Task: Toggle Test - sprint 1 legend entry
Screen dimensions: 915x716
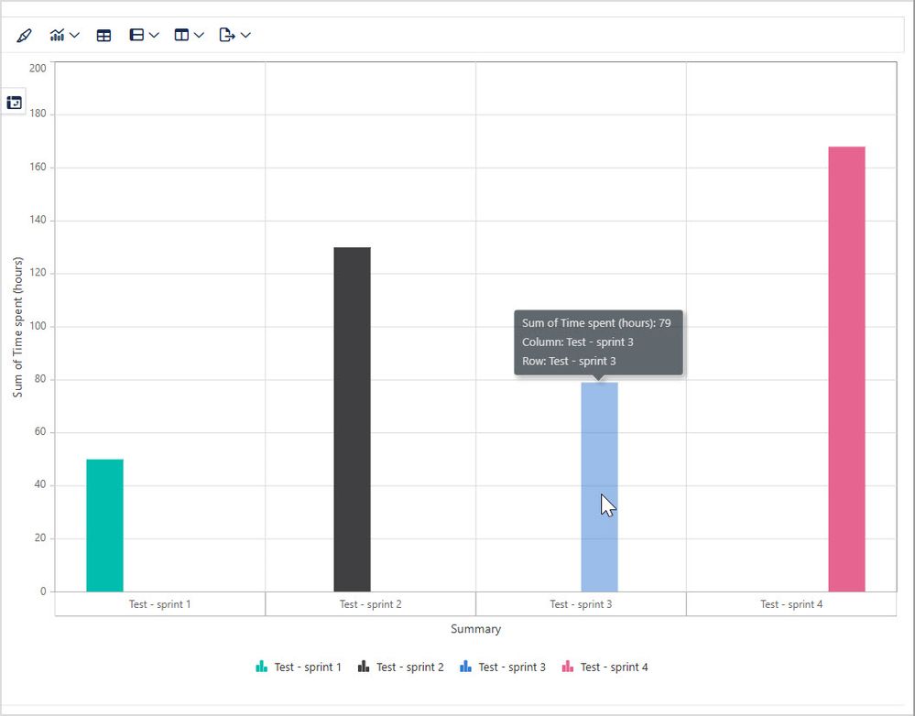Action: coord(299,667)
